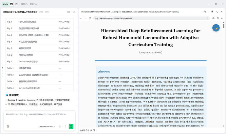Click the sci project folder label
The height and width of the screenshot is (134, 226).
point(44,12)
